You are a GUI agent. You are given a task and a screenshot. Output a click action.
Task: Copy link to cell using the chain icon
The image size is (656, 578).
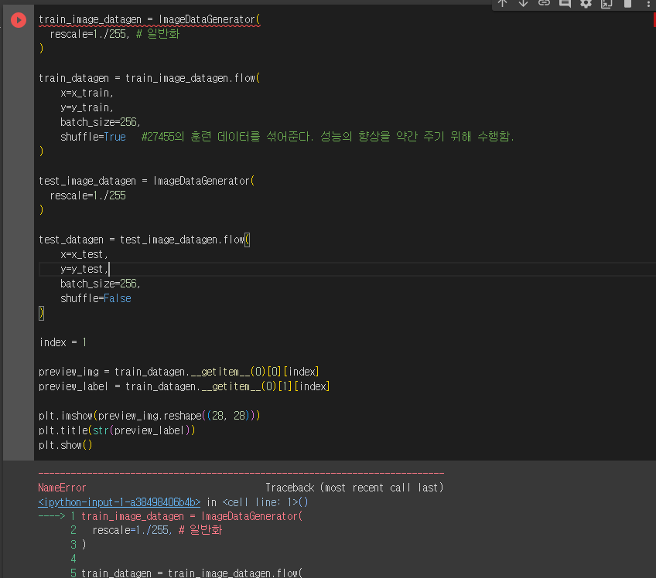coord(544,3)
